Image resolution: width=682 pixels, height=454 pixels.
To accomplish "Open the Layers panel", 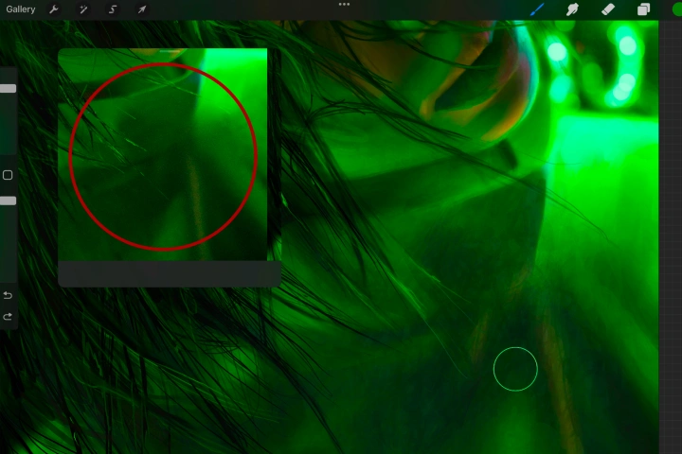I will (x=644, y=9).
